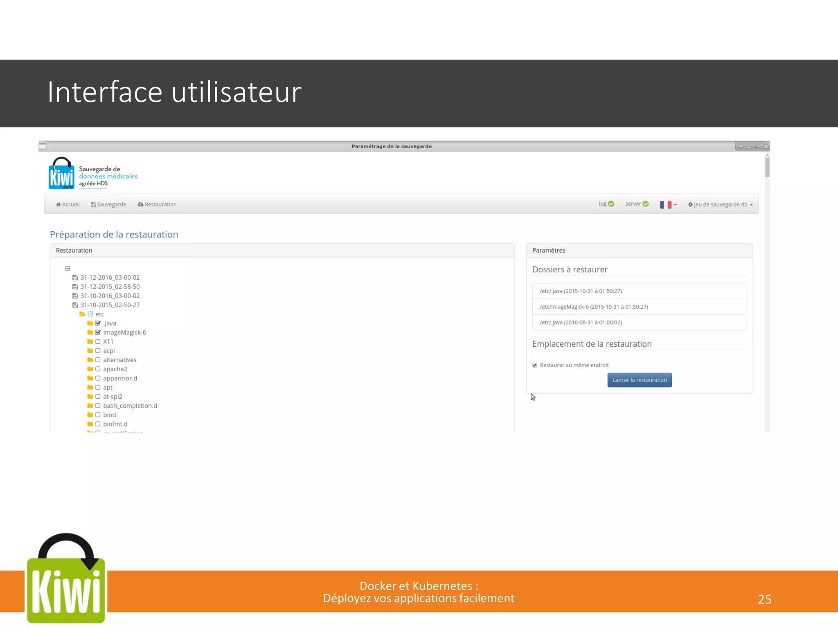The image size is (838, 628).
Task: Select backup 31-10-2015_02-50-27
Action: tap(110, 305)
